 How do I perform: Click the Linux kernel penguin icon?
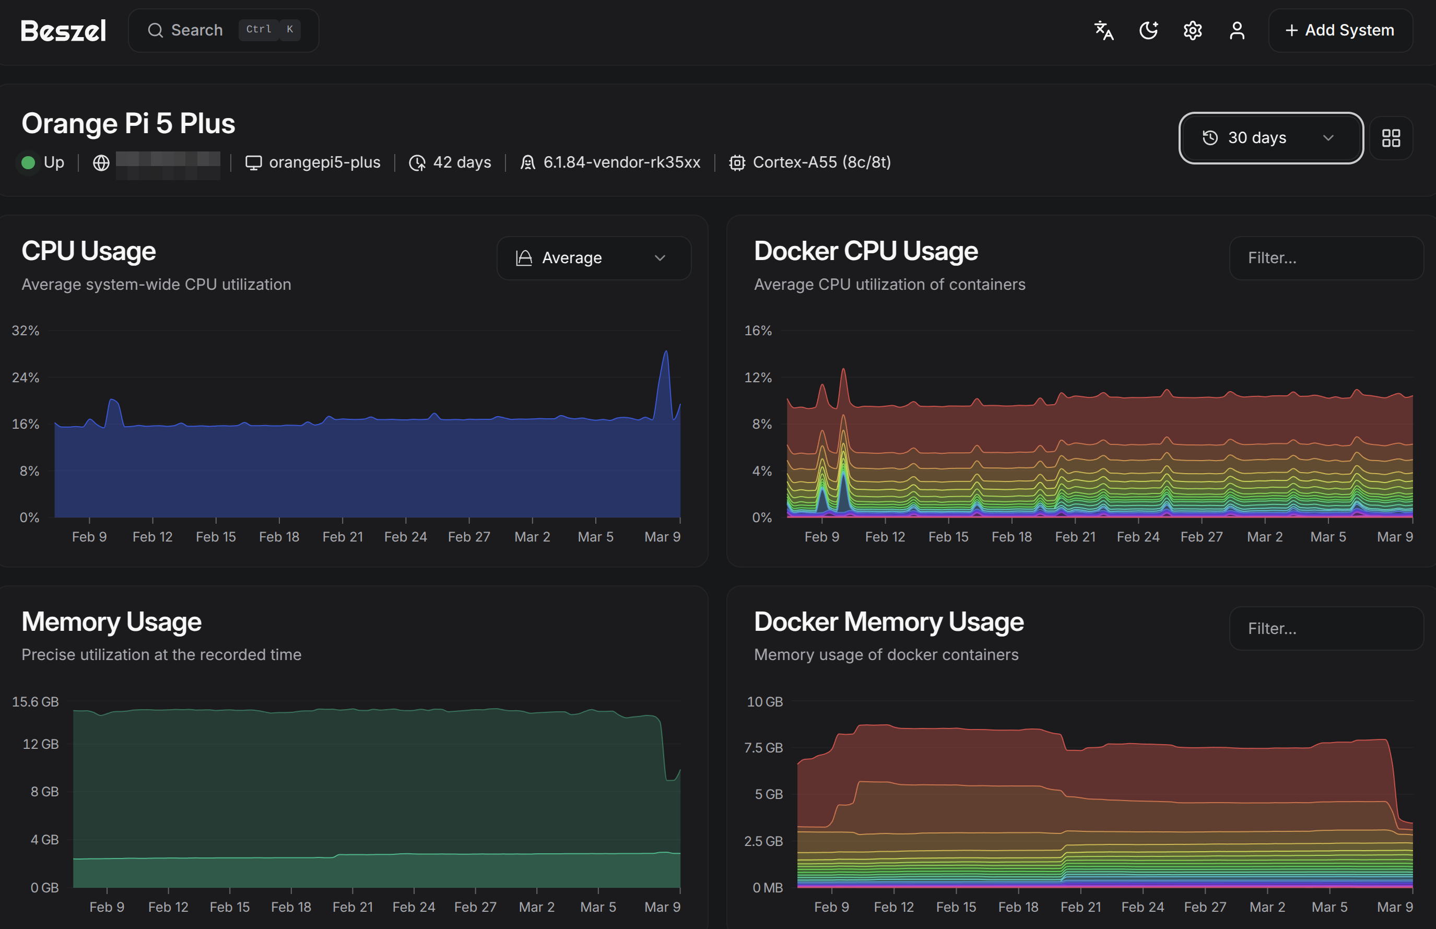pyautogui.click(x=528, y=163)
